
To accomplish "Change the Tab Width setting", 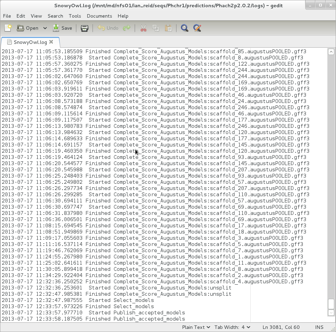I will [232, 327].
